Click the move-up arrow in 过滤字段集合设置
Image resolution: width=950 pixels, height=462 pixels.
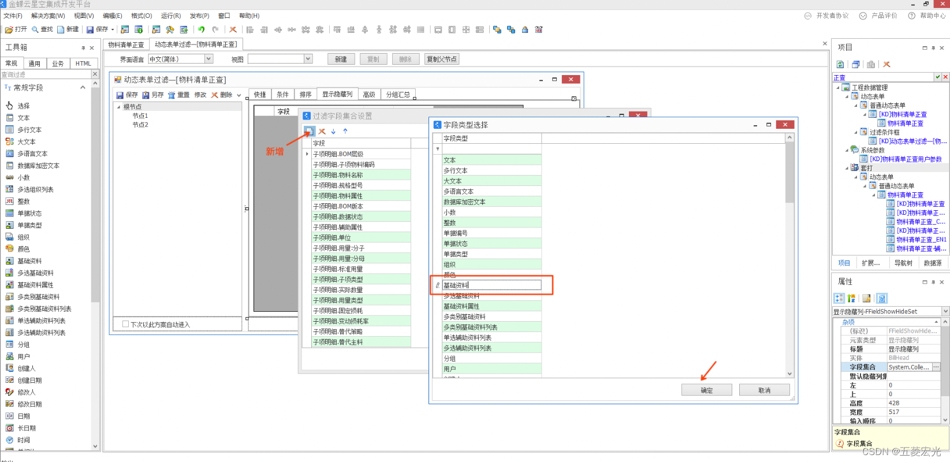click(x=345, y=131)
